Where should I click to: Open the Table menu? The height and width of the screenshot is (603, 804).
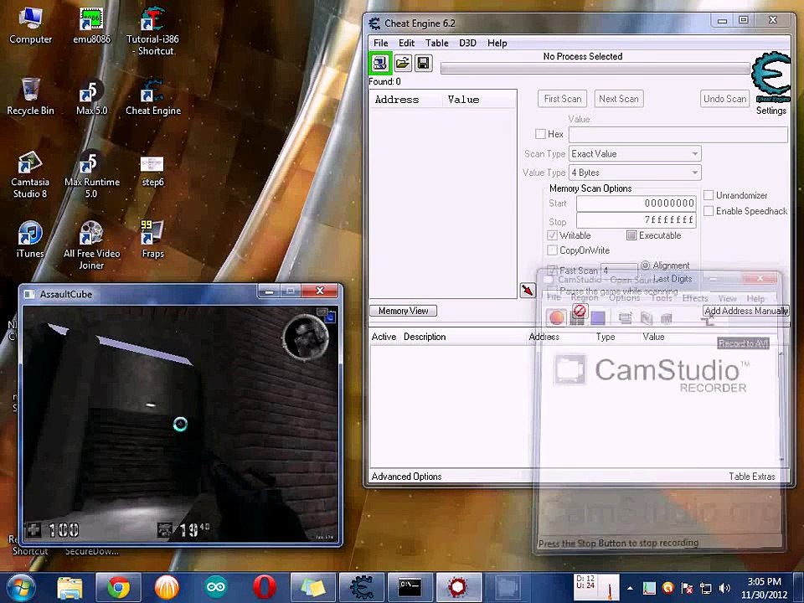click(437, 43)
